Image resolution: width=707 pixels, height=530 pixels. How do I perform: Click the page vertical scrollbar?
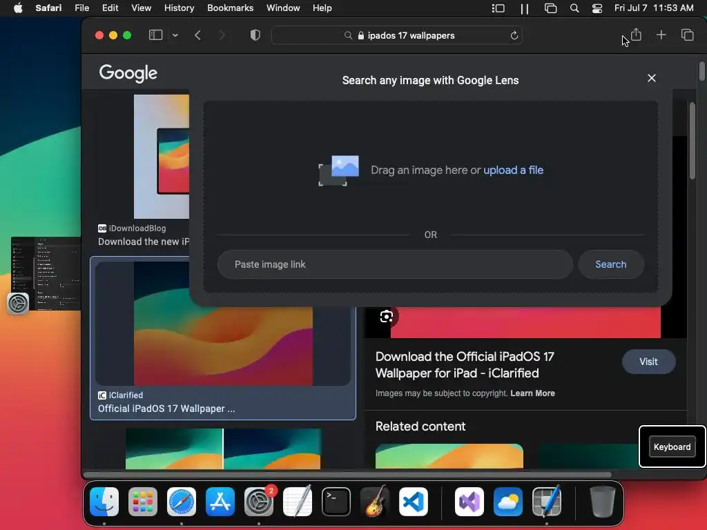pos(701,71)
